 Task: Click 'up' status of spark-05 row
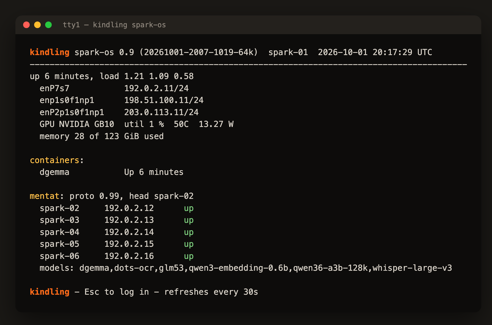189,245
